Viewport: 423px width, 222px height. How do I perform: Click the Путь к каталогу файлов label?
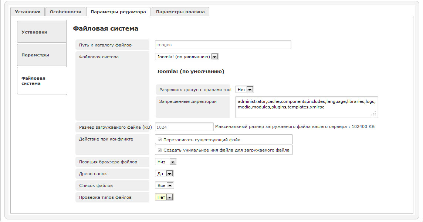pos(105,45)
